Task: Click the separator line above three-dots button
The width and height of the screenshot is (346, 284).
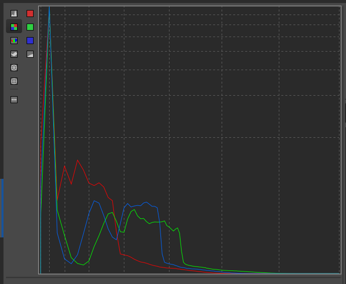Action: [x=14, y=90]
